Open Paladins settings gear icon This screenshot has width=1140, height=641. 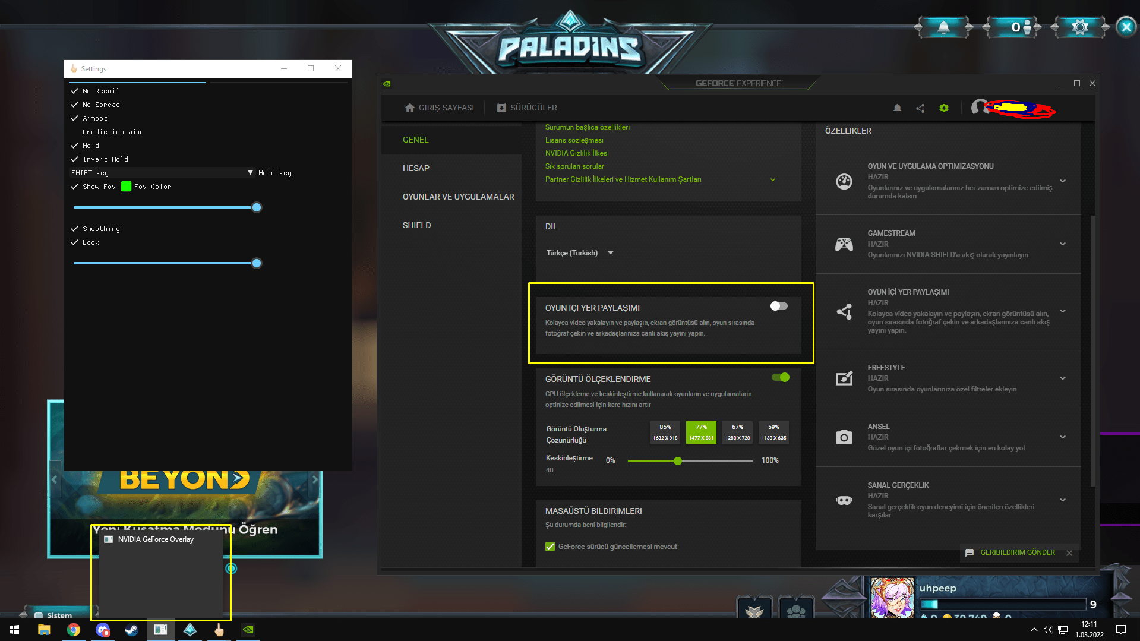coord(1080,27)
